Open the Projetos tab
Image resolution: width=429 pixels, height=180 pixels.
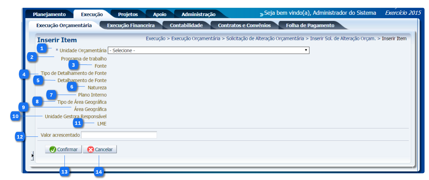click(128, 14)
